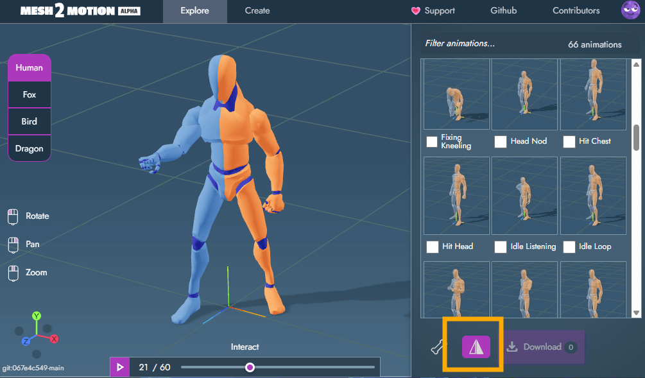Select the Bird model
This screenshot has height=378, width=645.
pyautogui.click(x=30, y=121)
